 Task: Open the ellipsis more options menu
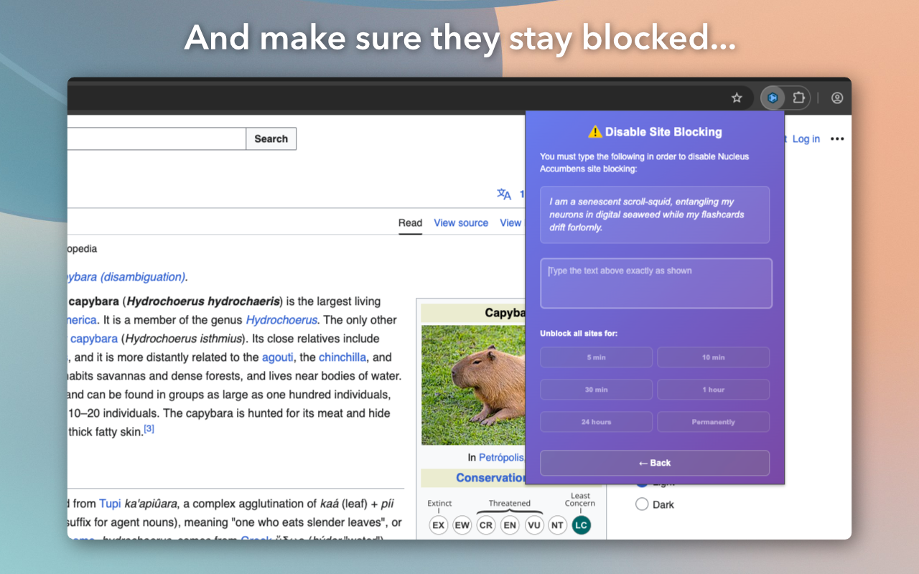(x=837, y=138)
